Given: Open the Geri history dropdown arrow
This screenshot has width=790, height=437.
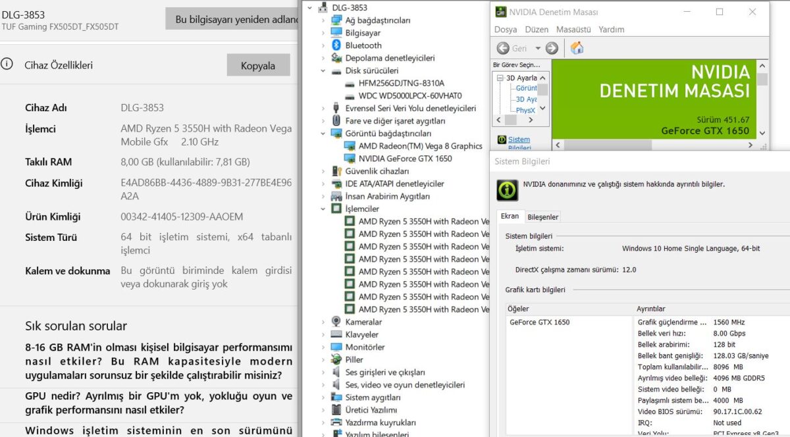Looking at the screenshot, I should pyautogui.click(x=537, y=48).
